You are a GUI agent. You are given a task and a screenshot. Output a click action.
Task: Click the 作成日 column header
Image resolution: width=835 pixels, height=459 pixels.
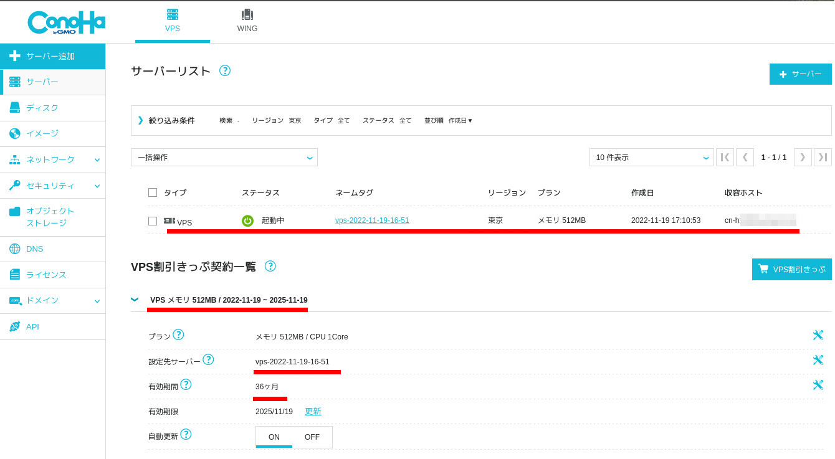coord(642,193)
